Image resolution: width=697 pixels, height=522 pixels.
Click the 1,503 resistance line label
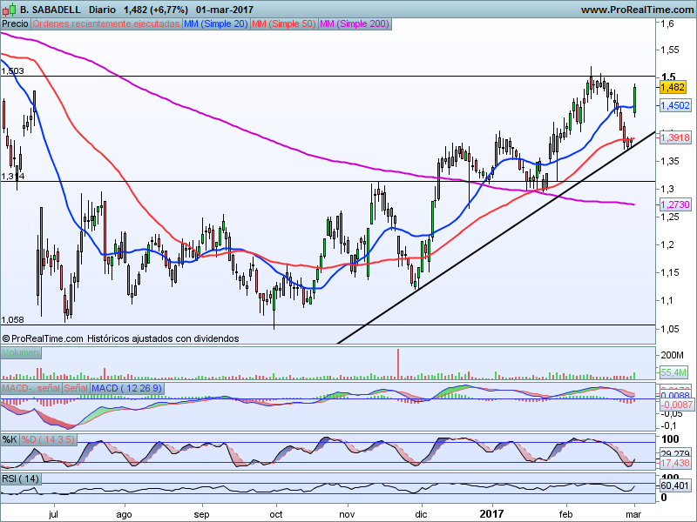(x=12, y=71)
